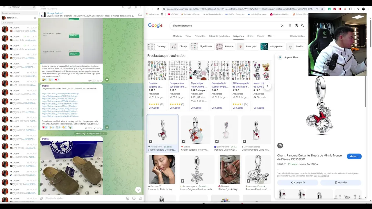This screenshot has height=209, width=372.
Task: Open the 'Este canal' search scope dropdown
Action: (12, 18)
